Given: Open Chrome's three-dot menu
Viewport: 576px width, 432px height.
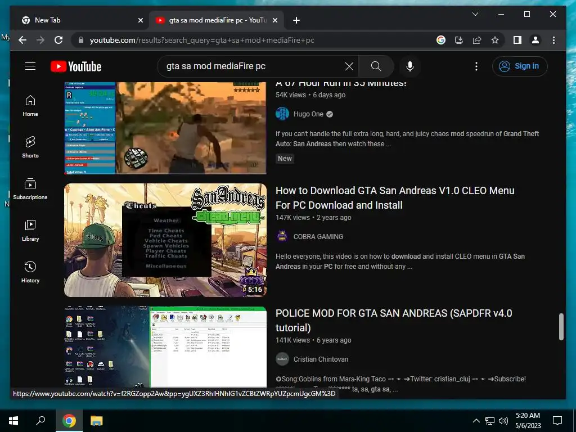Looking at the screenshot, I should pos(553,40).
